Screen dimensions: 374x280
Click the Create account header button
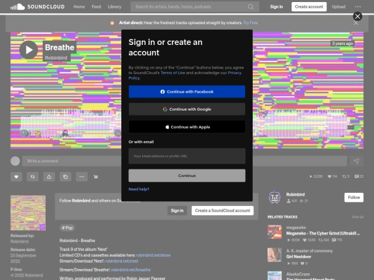[x=309, y=7]
